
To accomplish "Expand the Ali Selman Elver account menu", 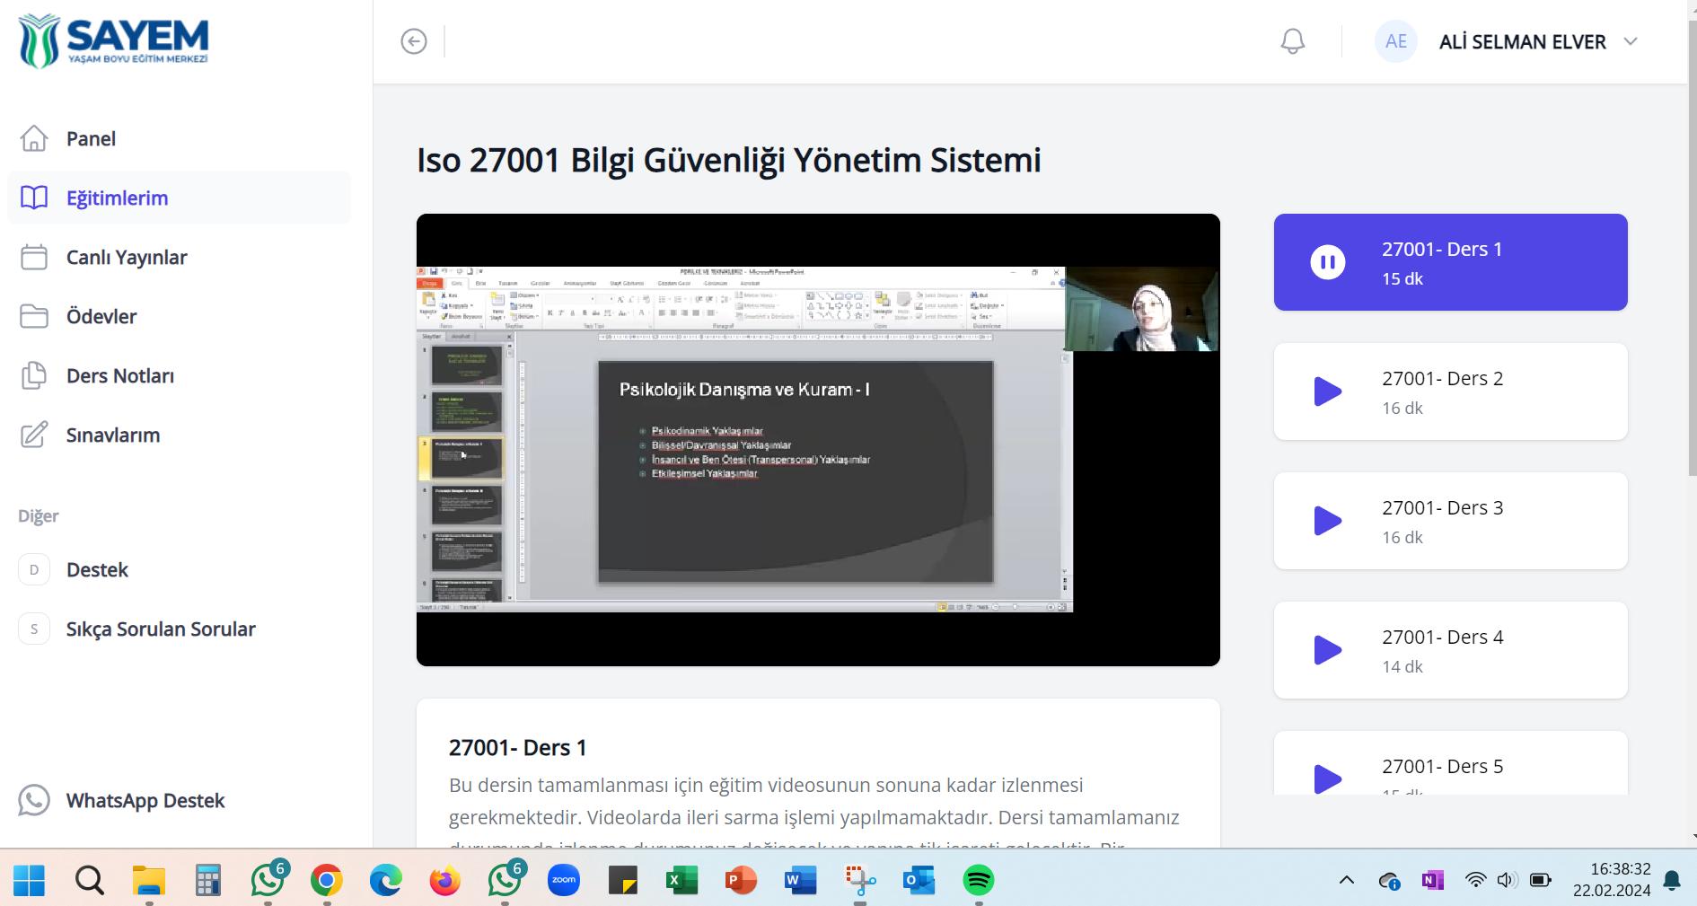I will 1631,41.
